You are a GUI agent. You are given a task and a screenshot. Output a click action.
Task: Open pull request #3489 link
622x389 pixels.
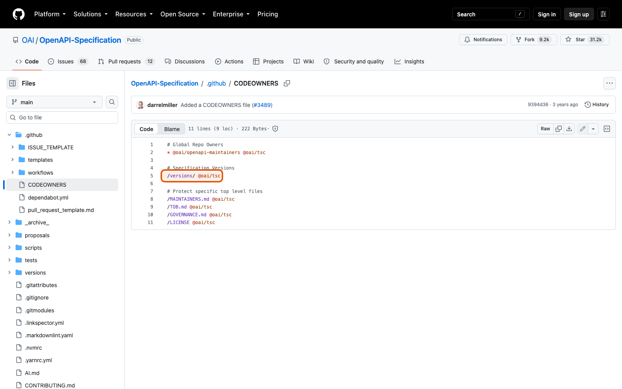tap(262, 105)
